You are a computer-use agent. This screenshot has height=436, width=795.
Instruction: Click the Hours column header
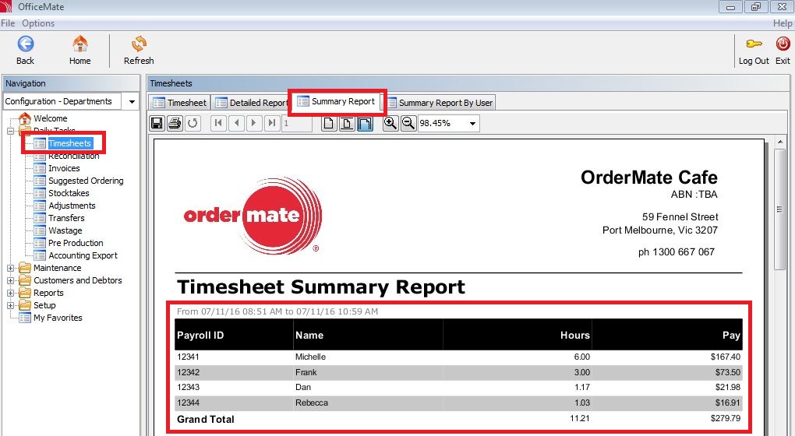[575, 336]
